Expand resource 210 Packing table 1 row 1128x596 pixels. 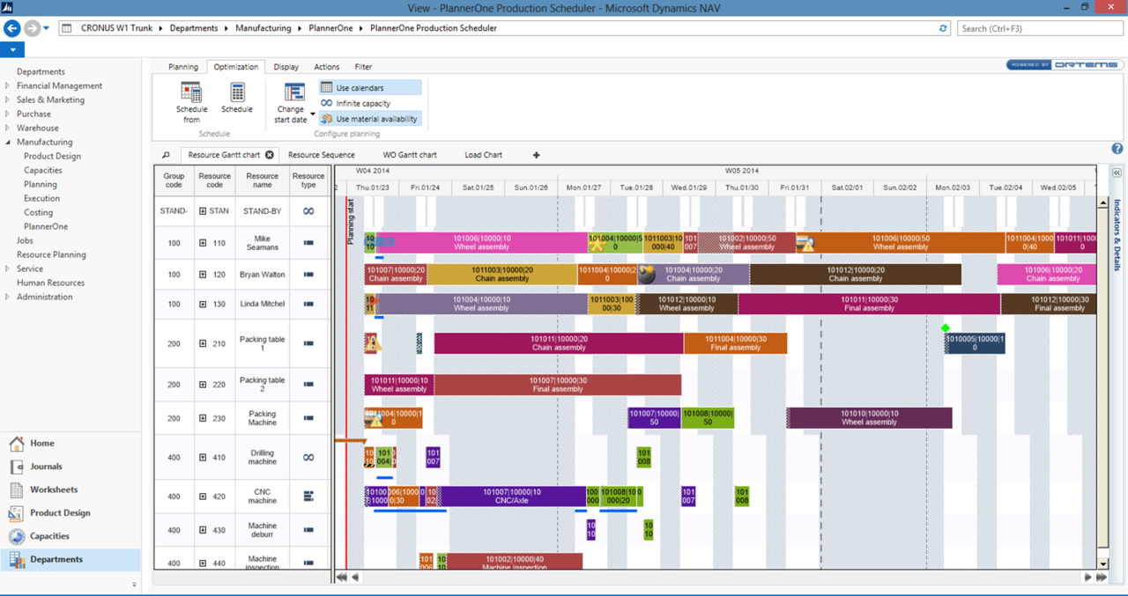[203, 344]
